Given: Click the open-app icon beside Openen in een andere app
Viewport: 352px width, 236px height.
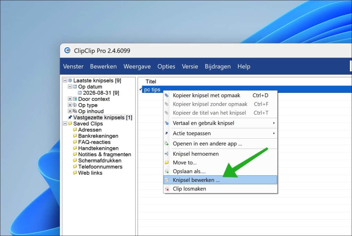Looking at the screenshot, I should point(167,144).
